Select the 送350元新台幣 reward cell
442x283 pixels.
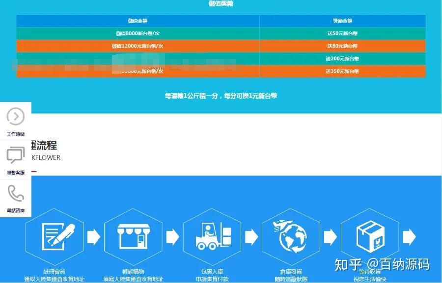point(342,71)
